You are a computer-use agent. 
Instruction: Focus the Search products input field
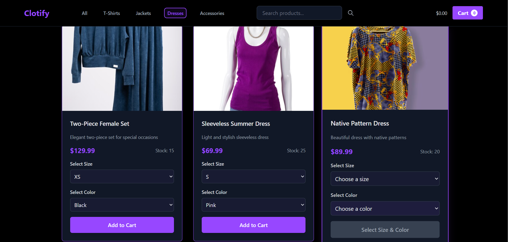[x=299, y=13]
